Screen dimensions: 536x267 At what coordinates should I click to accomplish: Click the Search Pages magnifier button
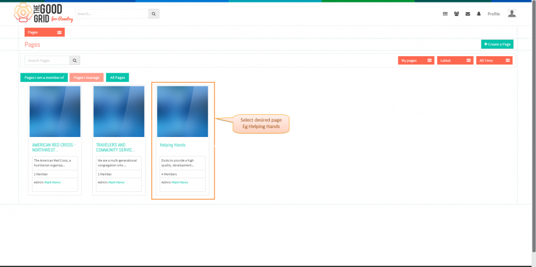74,61
